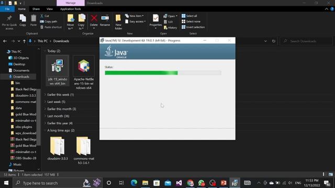Click Downloads in the address bar
The width and height of the screenshot is (335, 188).
pos(61,41)
